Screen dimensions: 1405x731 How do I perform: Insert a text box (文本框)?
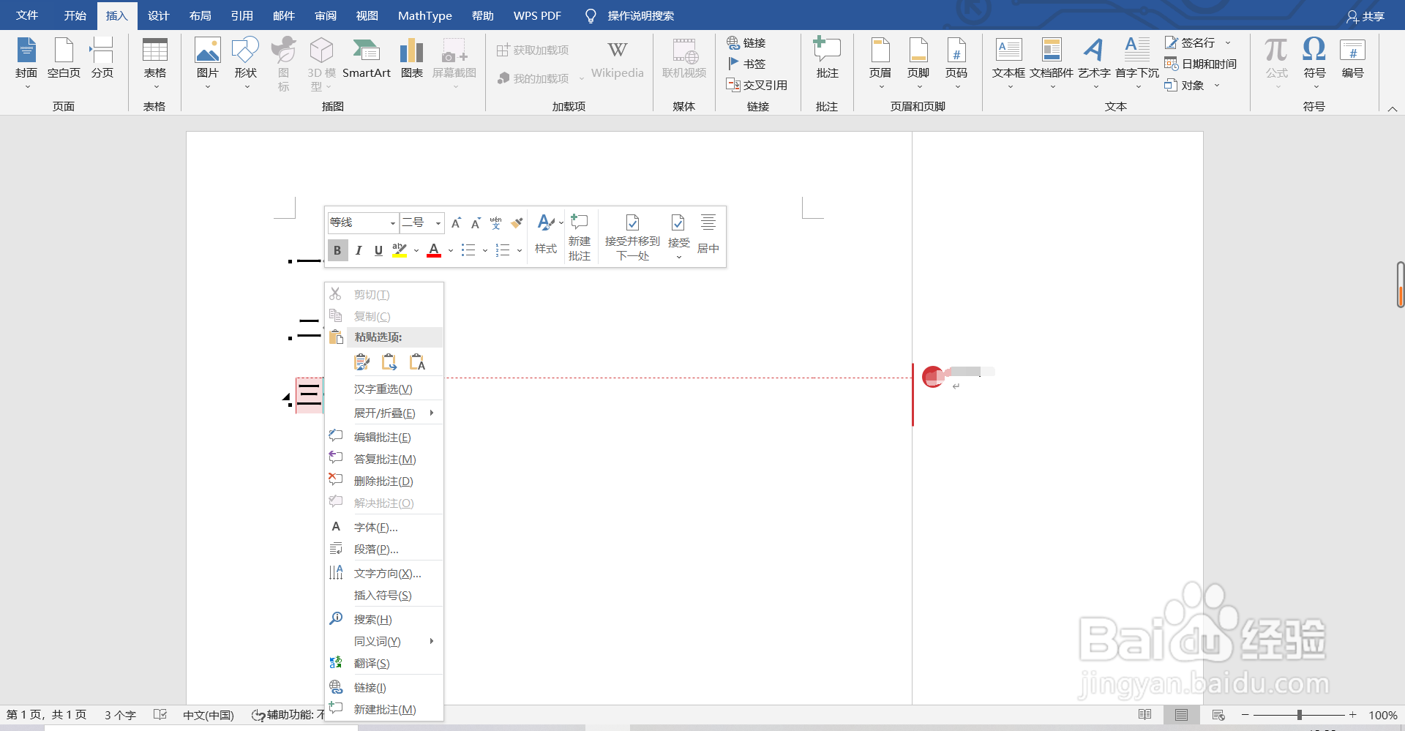click(1009, 62)
